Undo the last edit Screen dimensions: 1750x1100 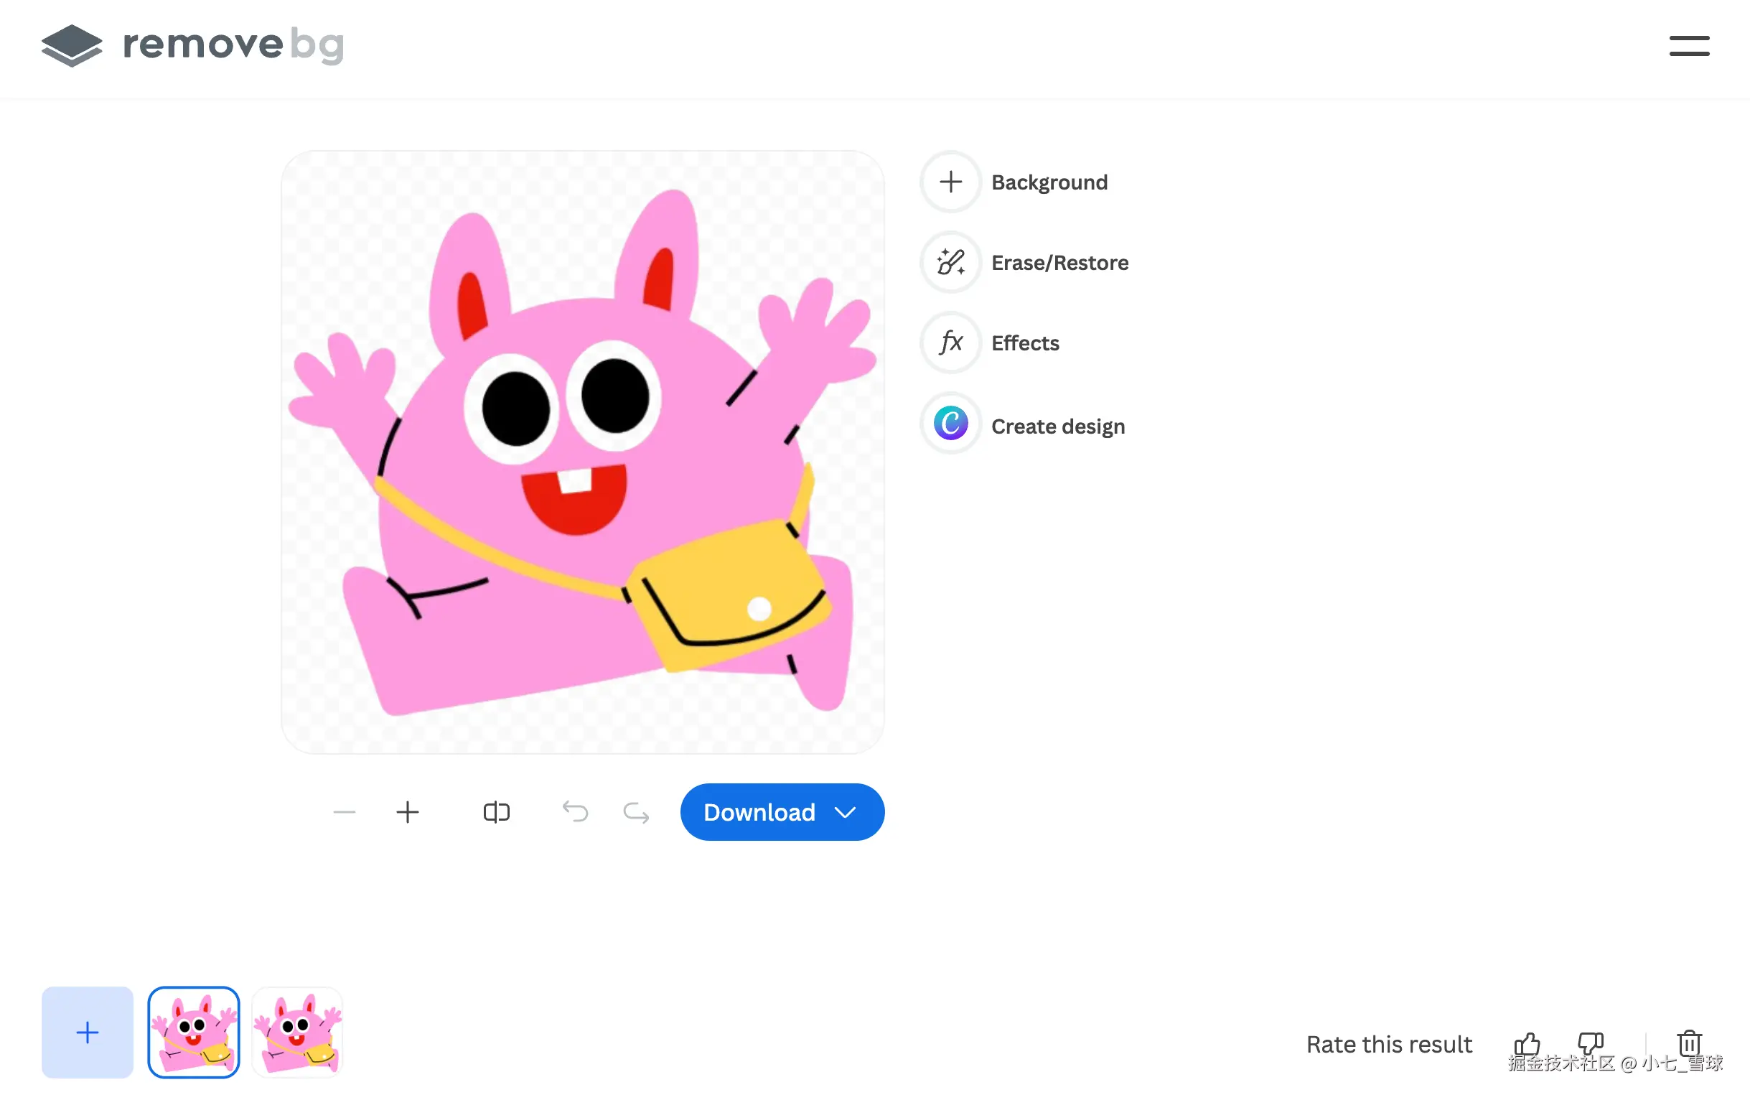click(x=575, y=812)
